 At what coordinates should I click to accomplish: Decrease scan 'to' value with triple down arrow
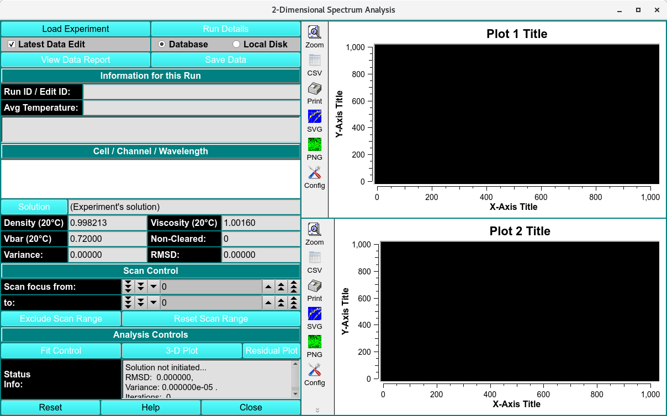click(128, 302)
